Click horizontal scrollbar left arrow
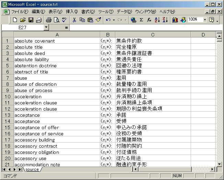Viewport: 224px width, 180px height. click(x=135, y=169)
